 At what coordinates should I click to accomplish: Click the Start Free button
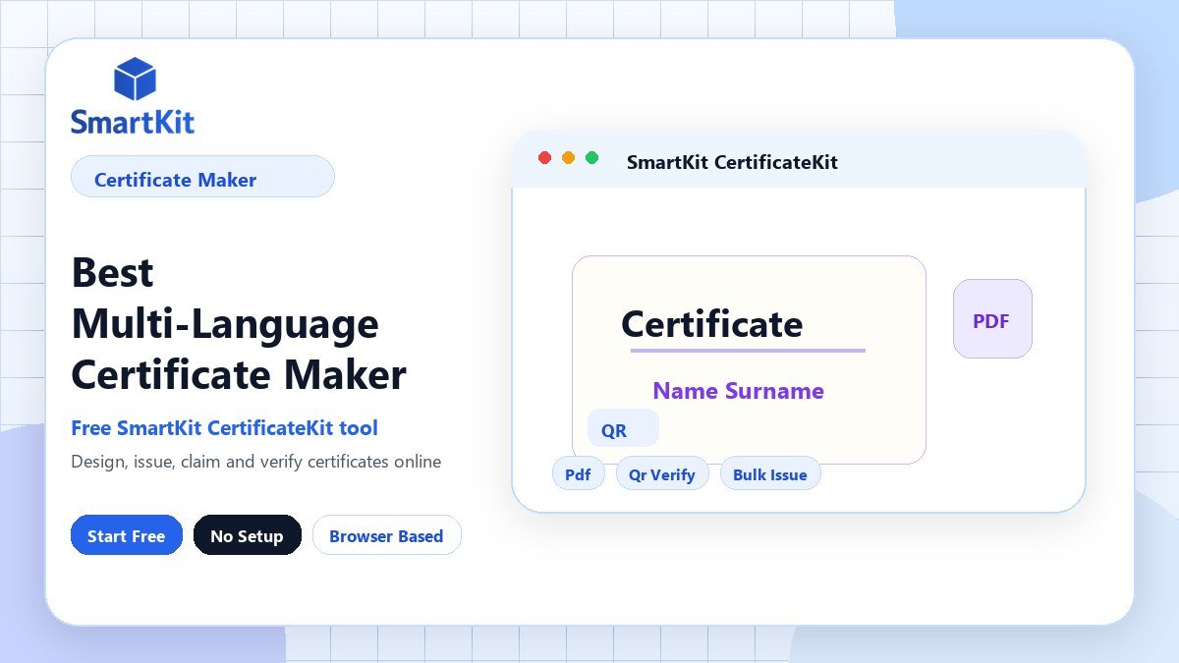point(127,535)
